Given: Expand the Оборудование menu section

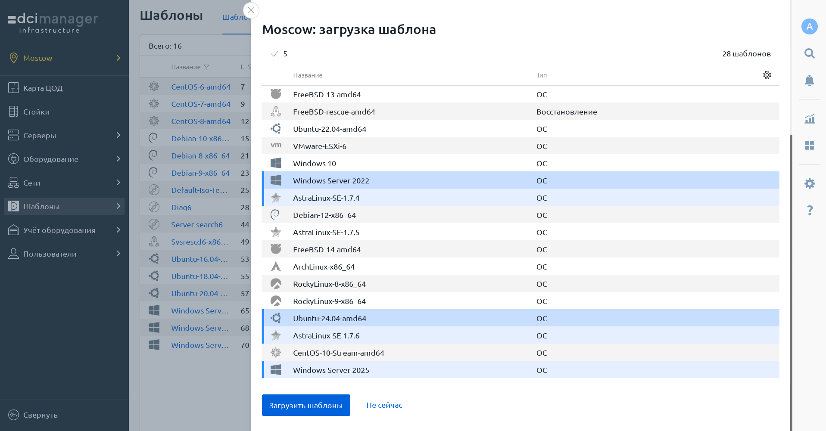Looking at the screenshot, I should (x=65, y=159).
